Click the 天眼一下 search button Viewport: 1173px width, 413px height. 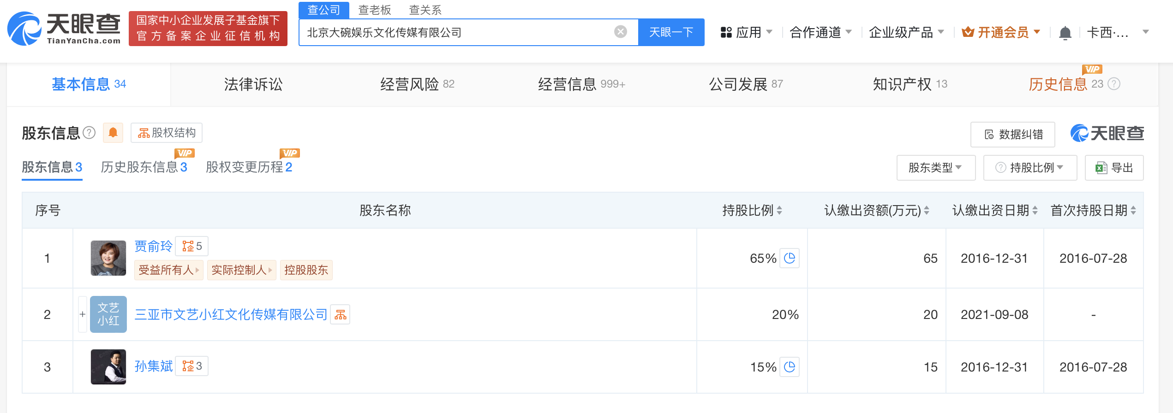tap(671, 32)
